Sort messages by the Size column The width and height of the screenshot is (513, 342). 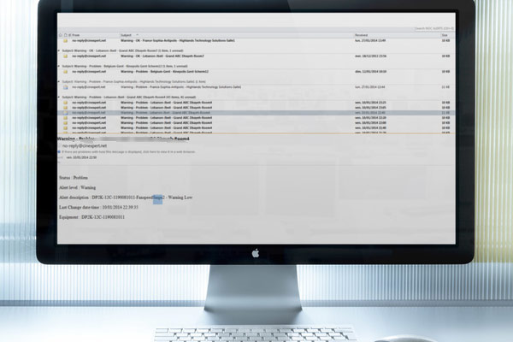click(x=445, y=35)
